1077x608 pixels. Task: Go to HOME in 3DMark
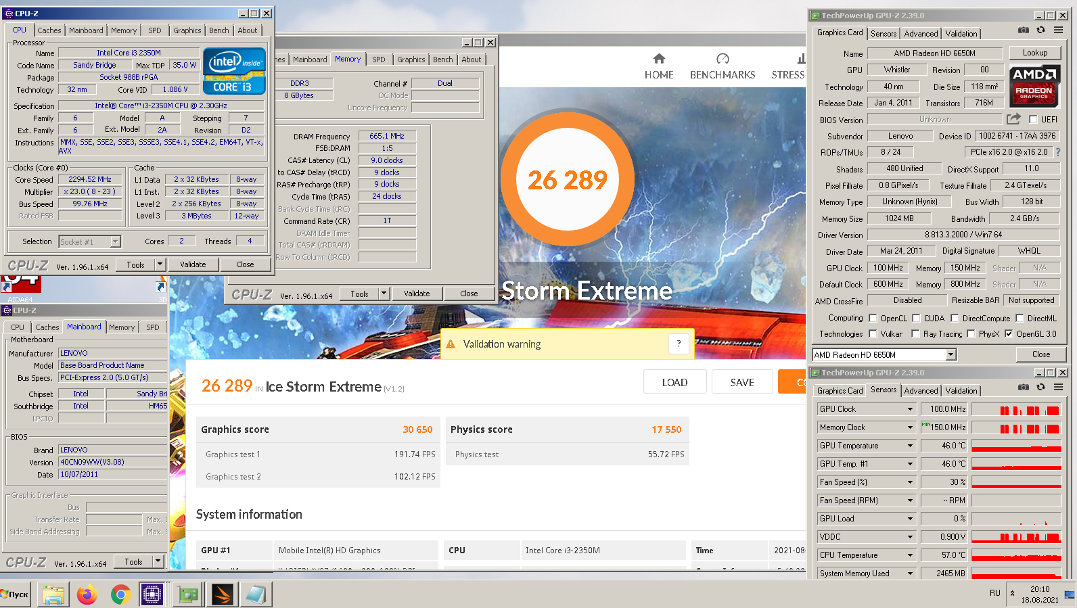(x=659, y=66)
